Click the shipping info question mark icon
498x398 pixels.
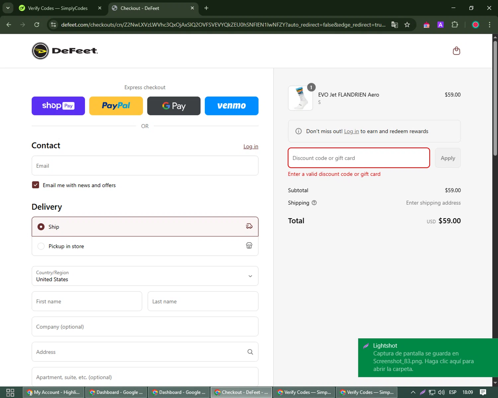click(314, 203)
